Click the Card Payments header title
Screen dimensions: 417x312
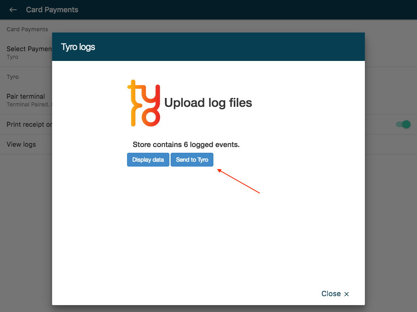(52, 10)
